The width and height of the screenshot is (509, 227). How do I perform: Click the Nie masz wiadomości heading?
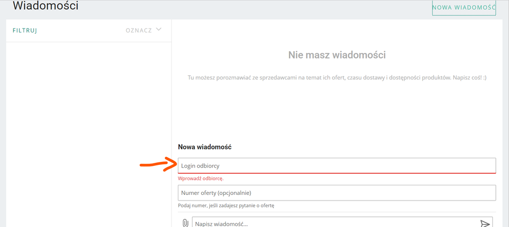[x=337, y=55]
